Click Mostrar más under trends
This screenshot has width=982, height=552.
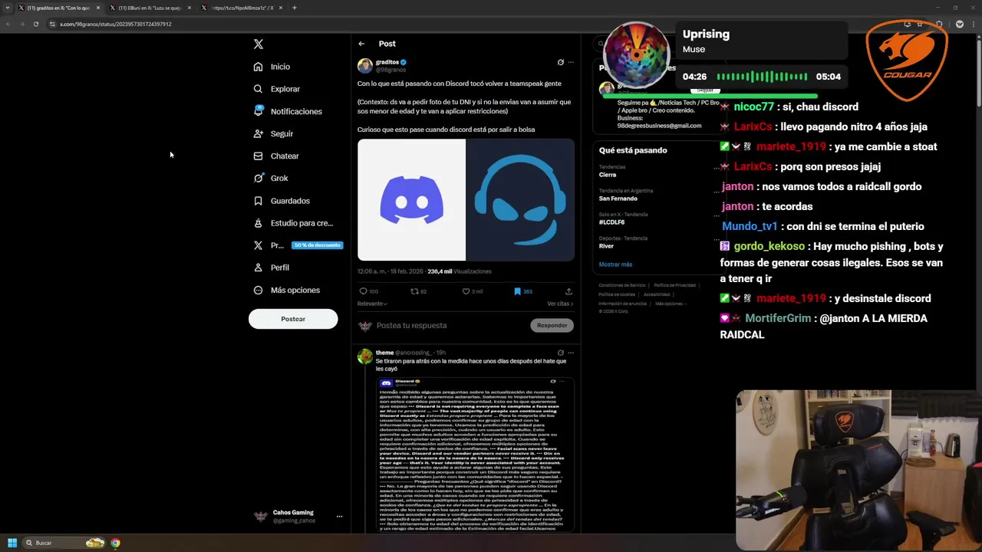point(615,264)
